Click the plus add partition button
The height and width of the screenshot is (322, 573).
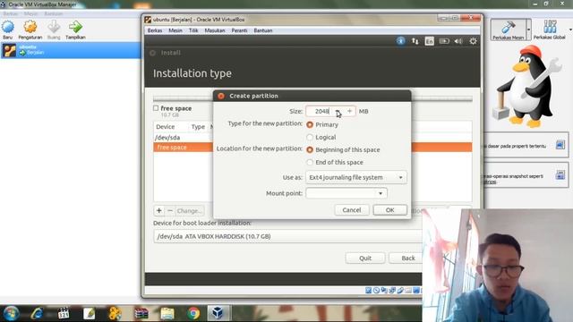point(159,211)
